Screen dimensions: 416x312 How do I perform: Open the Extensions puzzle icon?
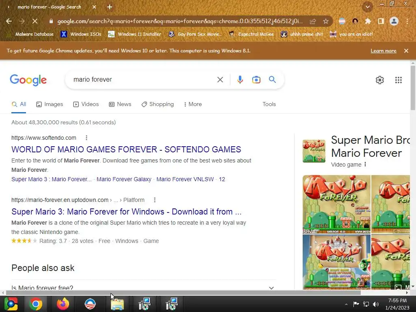click(x=368, y=21)
